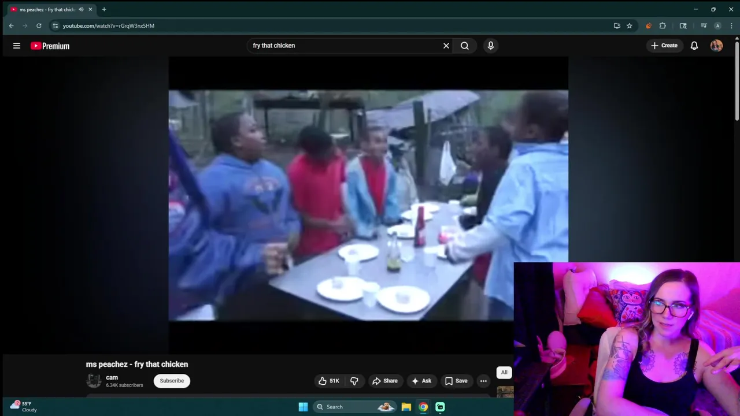
Task: Open the Chrome extensions puzzle icon
Action: coord(663,25)
